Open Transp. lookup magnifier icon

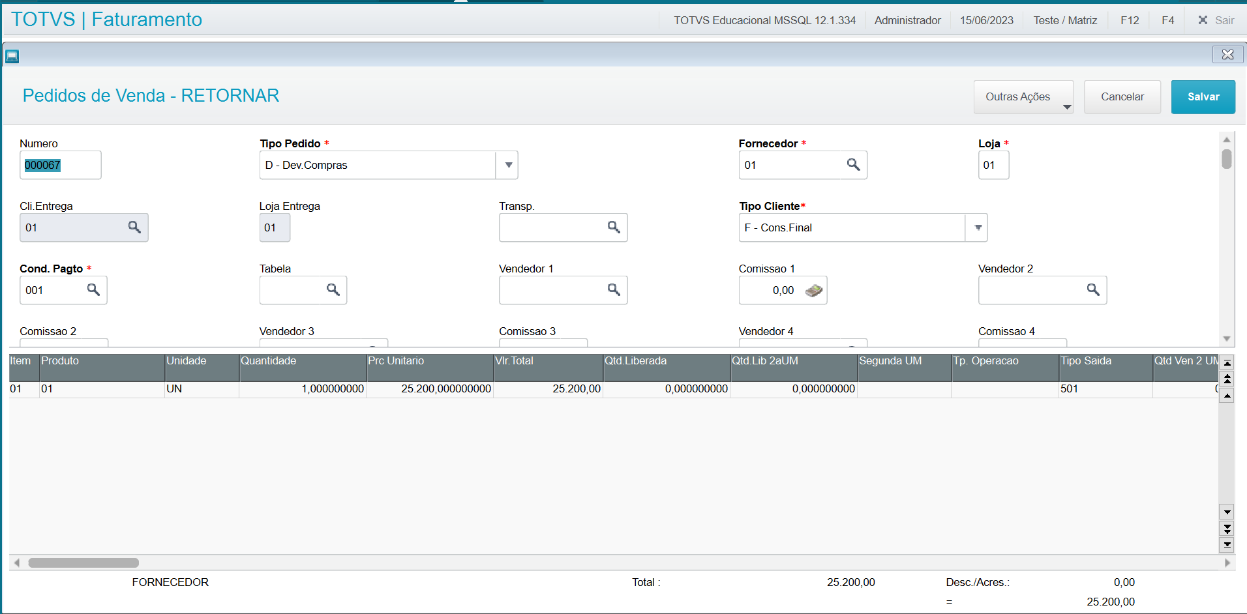click(x=614, y=227)
